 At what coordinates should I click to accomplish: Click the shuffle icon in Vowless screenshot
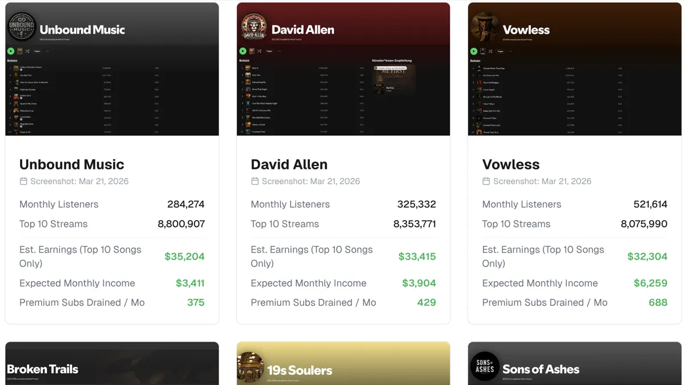(x=490, y=51)
